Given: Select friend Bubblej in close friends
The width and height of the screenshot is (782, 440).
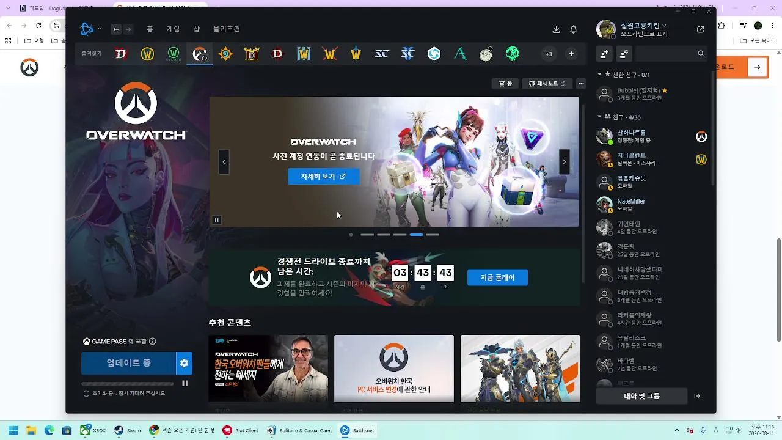Looking at the screenshot, I should (x=651, y=94).
